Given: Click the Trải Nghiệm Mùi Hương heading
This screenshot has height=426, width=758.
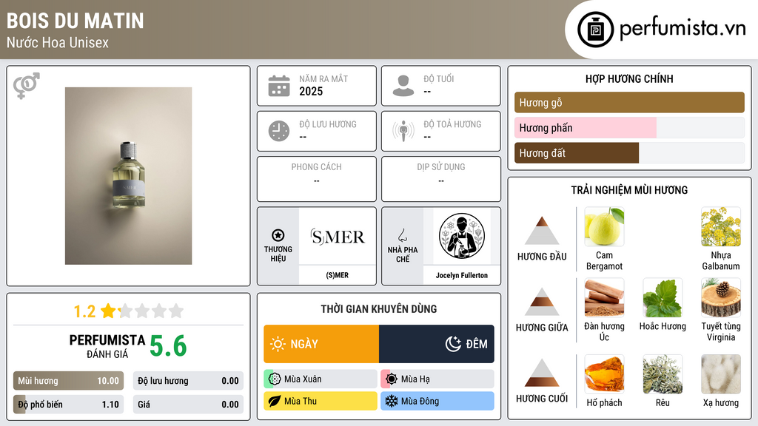Looking at the screenshot, I should pos(629,190).
